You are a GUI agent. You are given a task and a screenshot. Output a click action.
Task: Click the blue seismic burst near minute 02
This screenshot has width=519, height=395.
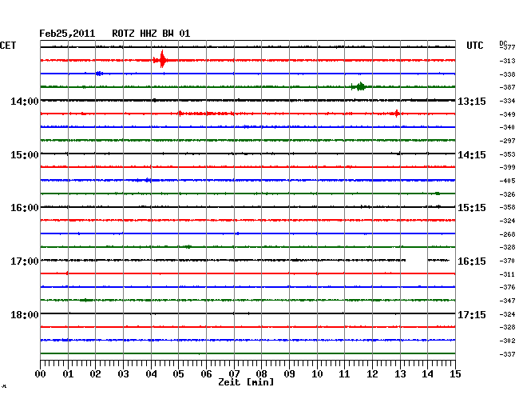coord(99,74)
